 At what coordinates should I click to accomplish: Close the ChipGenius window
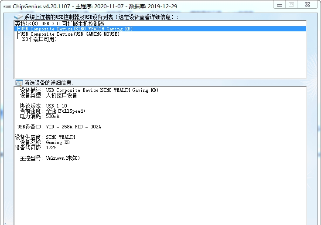308,4
